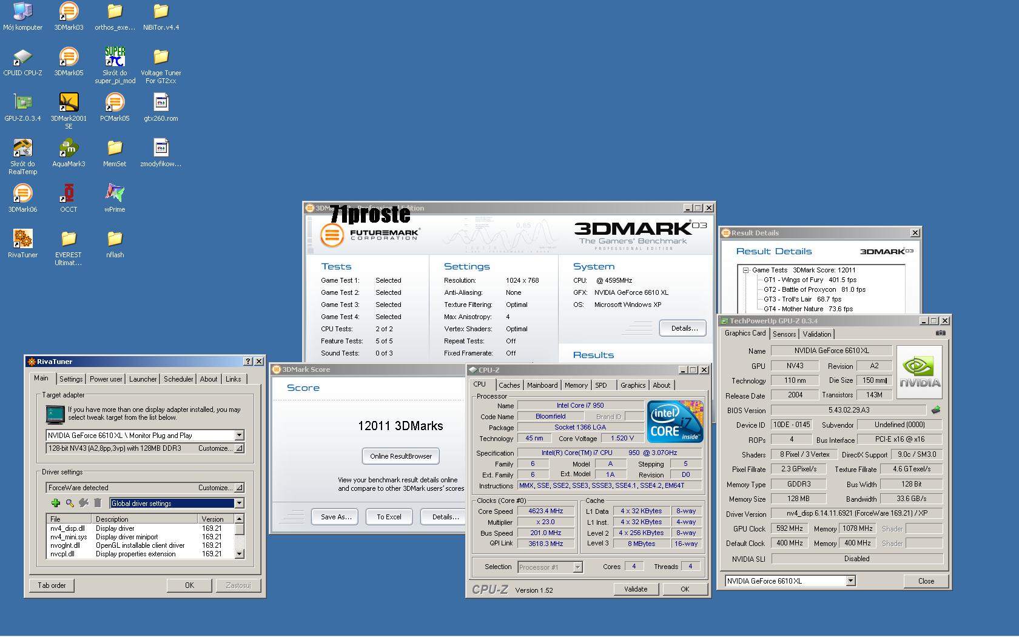Launch CPUID CPU-Z desktop shortcut
The height and width of the screenshot is (637, 1019).
(22, 62)
